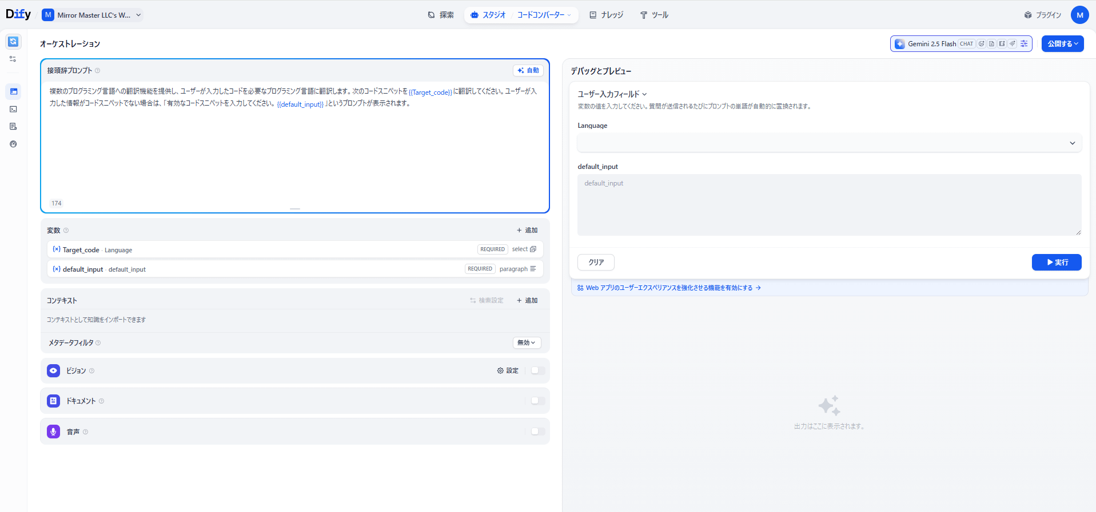Click the model parameter sliders icon

tap(1024, 44)
